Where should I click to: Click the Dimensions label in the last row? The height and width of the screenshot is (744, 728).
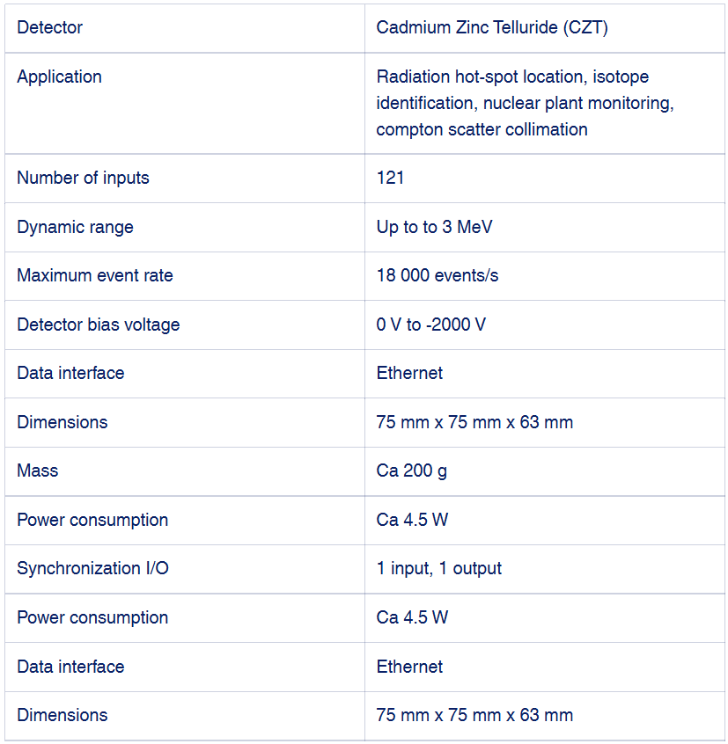[x=62, y=715]
